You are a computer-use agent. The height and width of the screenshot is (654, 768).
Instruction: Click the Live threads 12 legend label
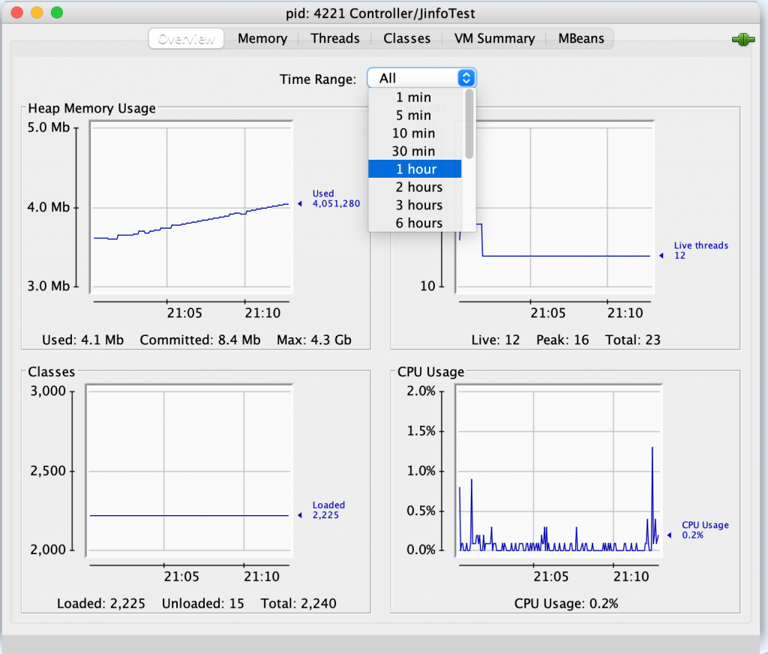tap(701, 250)
